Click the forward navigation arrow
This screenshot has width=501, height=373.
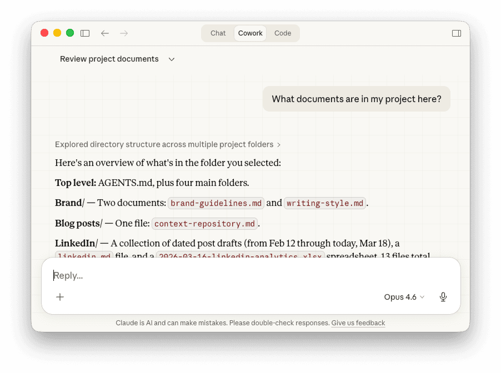pyautogui.click(x=123, y=33)
